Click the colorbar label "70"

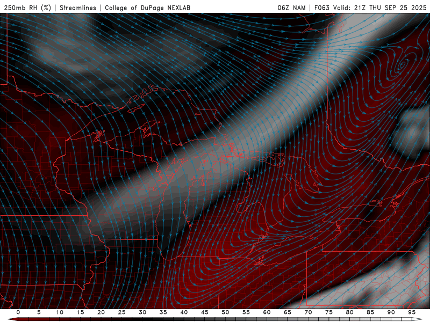[x=308, y=312]
